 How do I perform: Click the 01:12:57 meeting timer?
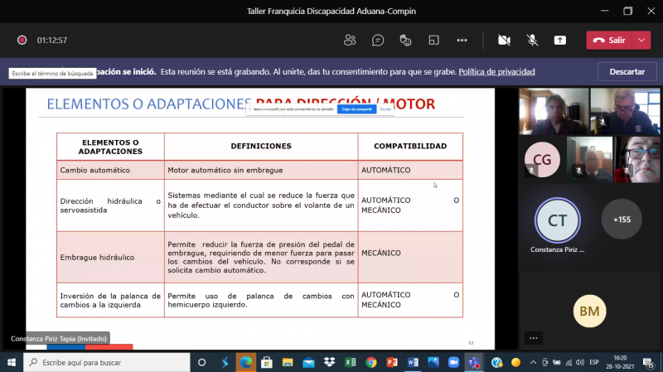click(52, 40)
